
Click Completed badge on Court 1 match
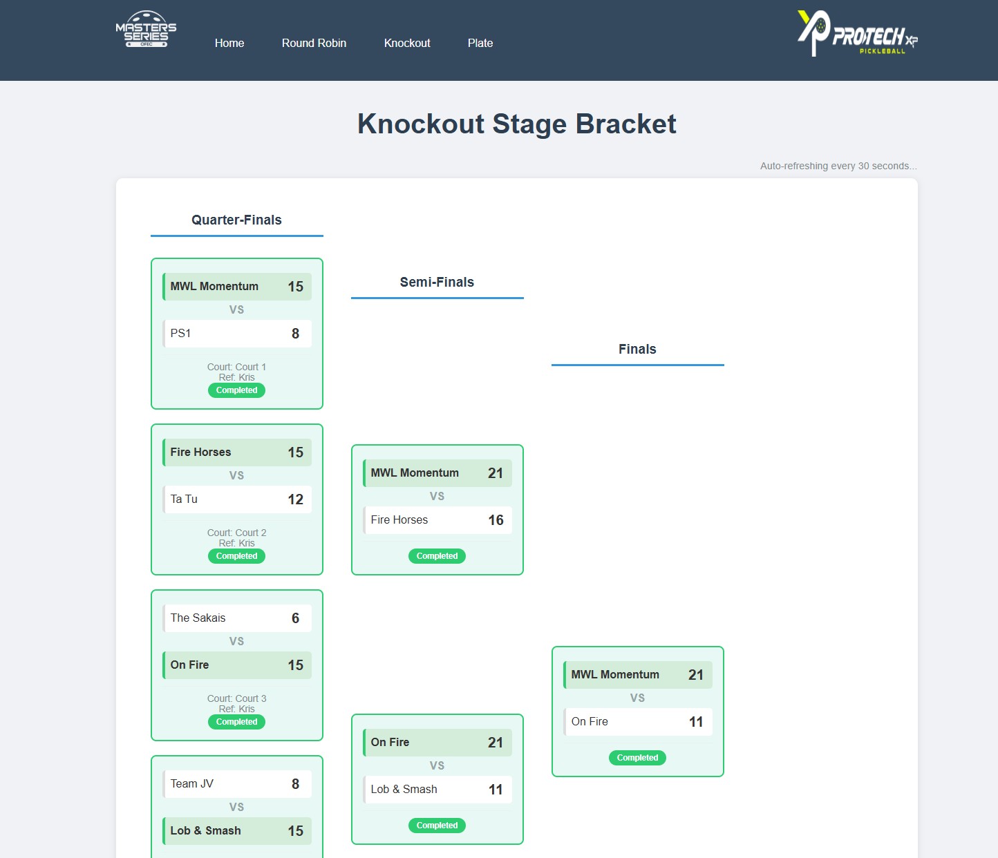coord(236,390)
